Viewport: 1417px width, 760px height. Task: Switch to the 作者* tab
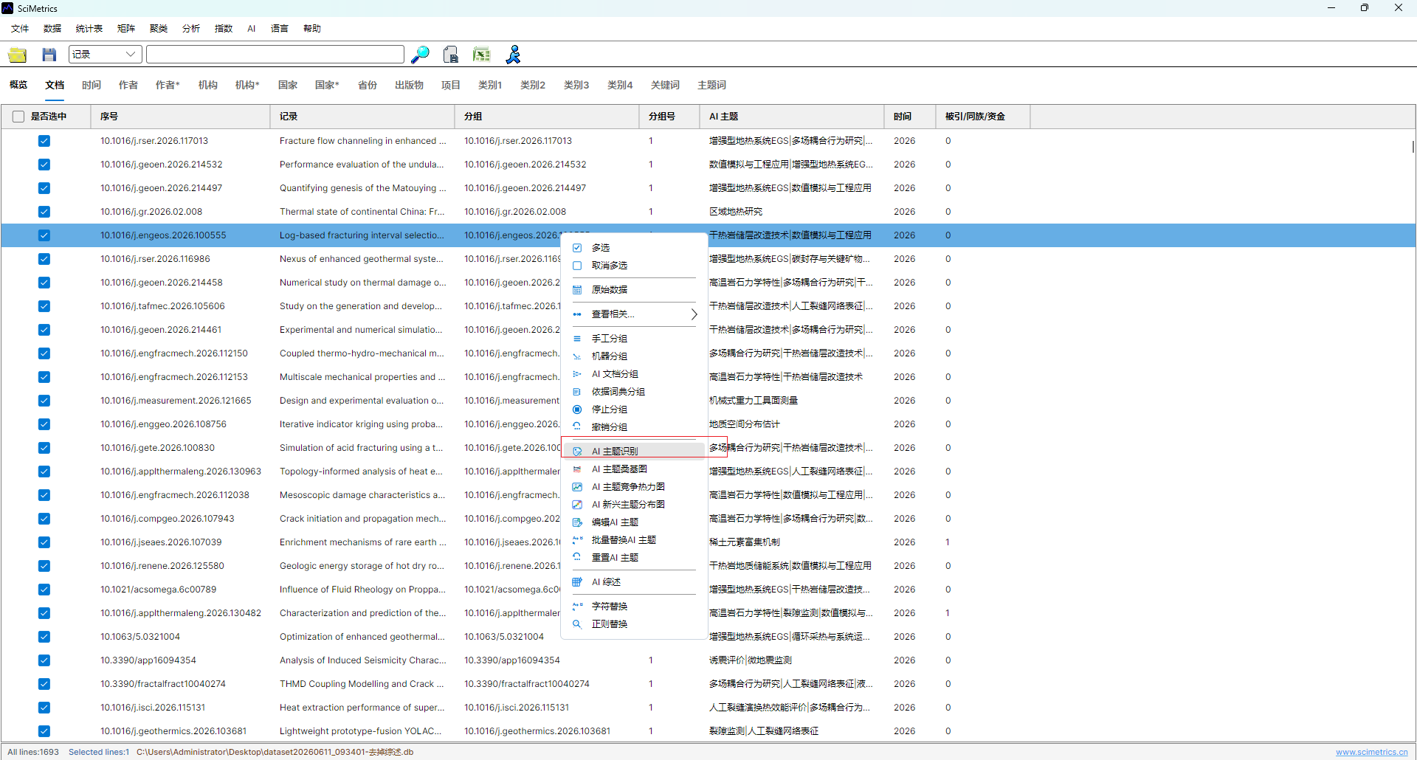(168, 85)
